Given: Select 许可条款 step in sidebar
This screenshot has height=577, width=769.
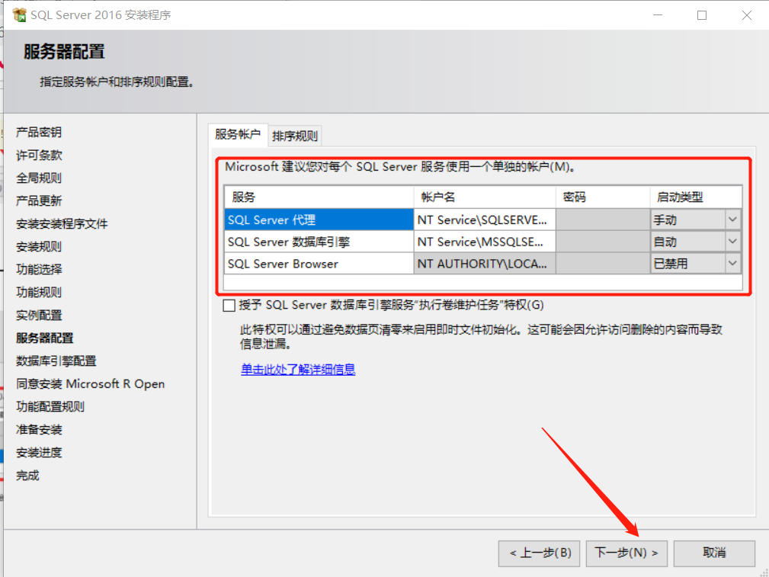Looking at the screenshot, I should 39,155.
